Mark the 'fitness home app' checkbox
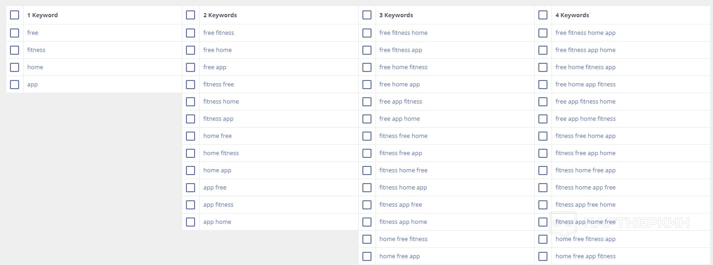Screen dimensions: 713x265 pos(367,188)
